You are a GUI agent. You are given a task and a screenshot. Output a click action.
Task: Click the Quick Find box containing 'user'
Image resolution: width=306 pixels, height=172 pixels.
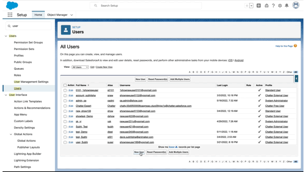(28, 26)
